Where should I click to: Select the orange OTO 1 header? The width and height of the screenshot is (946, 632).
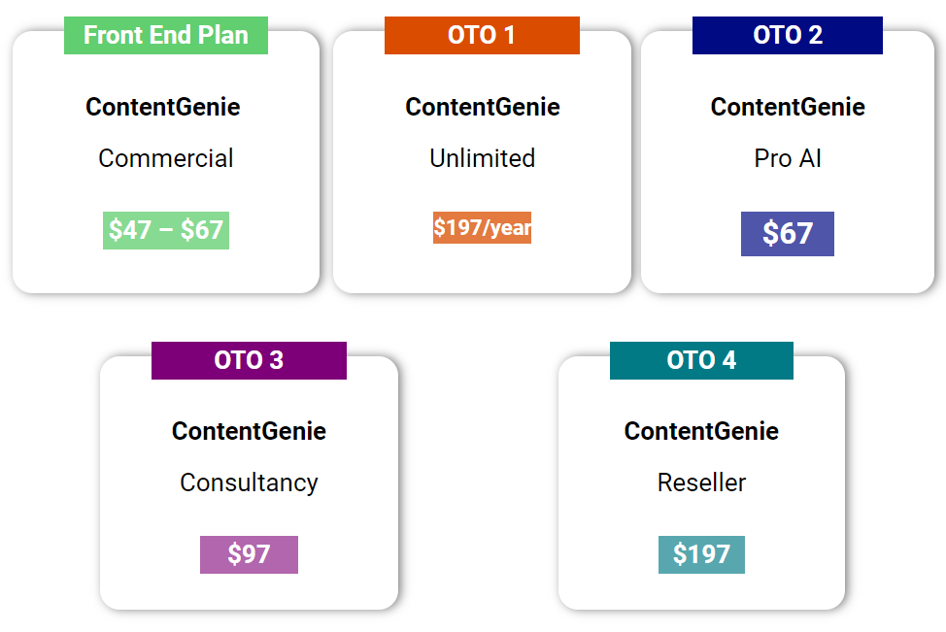[x=482, y=36]
